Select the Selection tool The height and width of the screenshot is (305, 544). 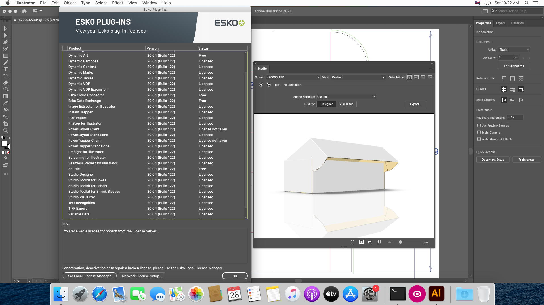click(x=5, y=29)
